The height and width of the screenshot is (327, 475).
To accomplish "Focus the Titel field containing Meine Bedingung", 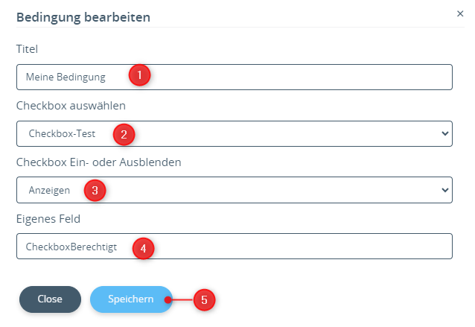I will pos(235,77).
